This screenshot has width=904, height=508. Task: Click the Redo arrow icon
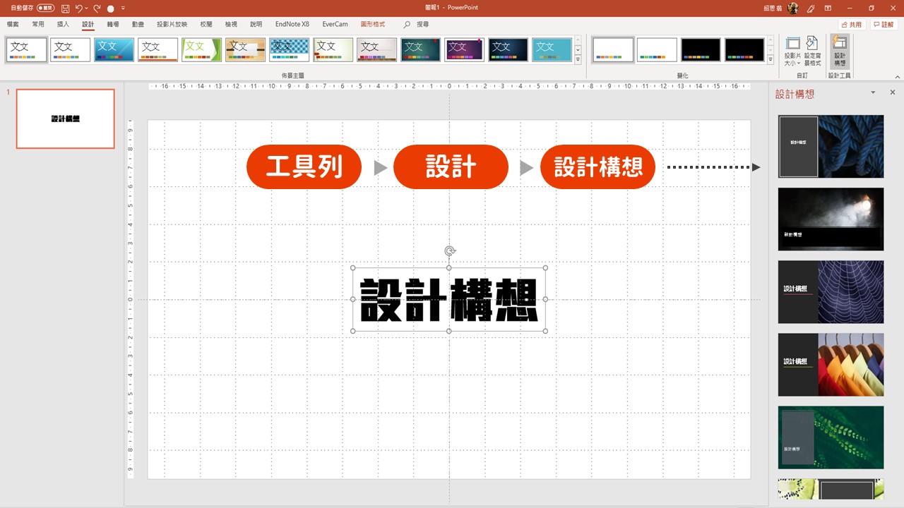click(97, 8)
